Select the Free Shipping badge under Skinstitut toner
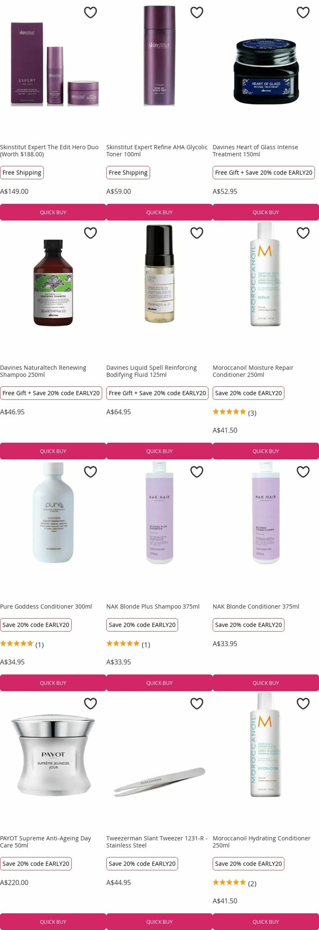The image size is (319, 930). [x=128, y=173]
